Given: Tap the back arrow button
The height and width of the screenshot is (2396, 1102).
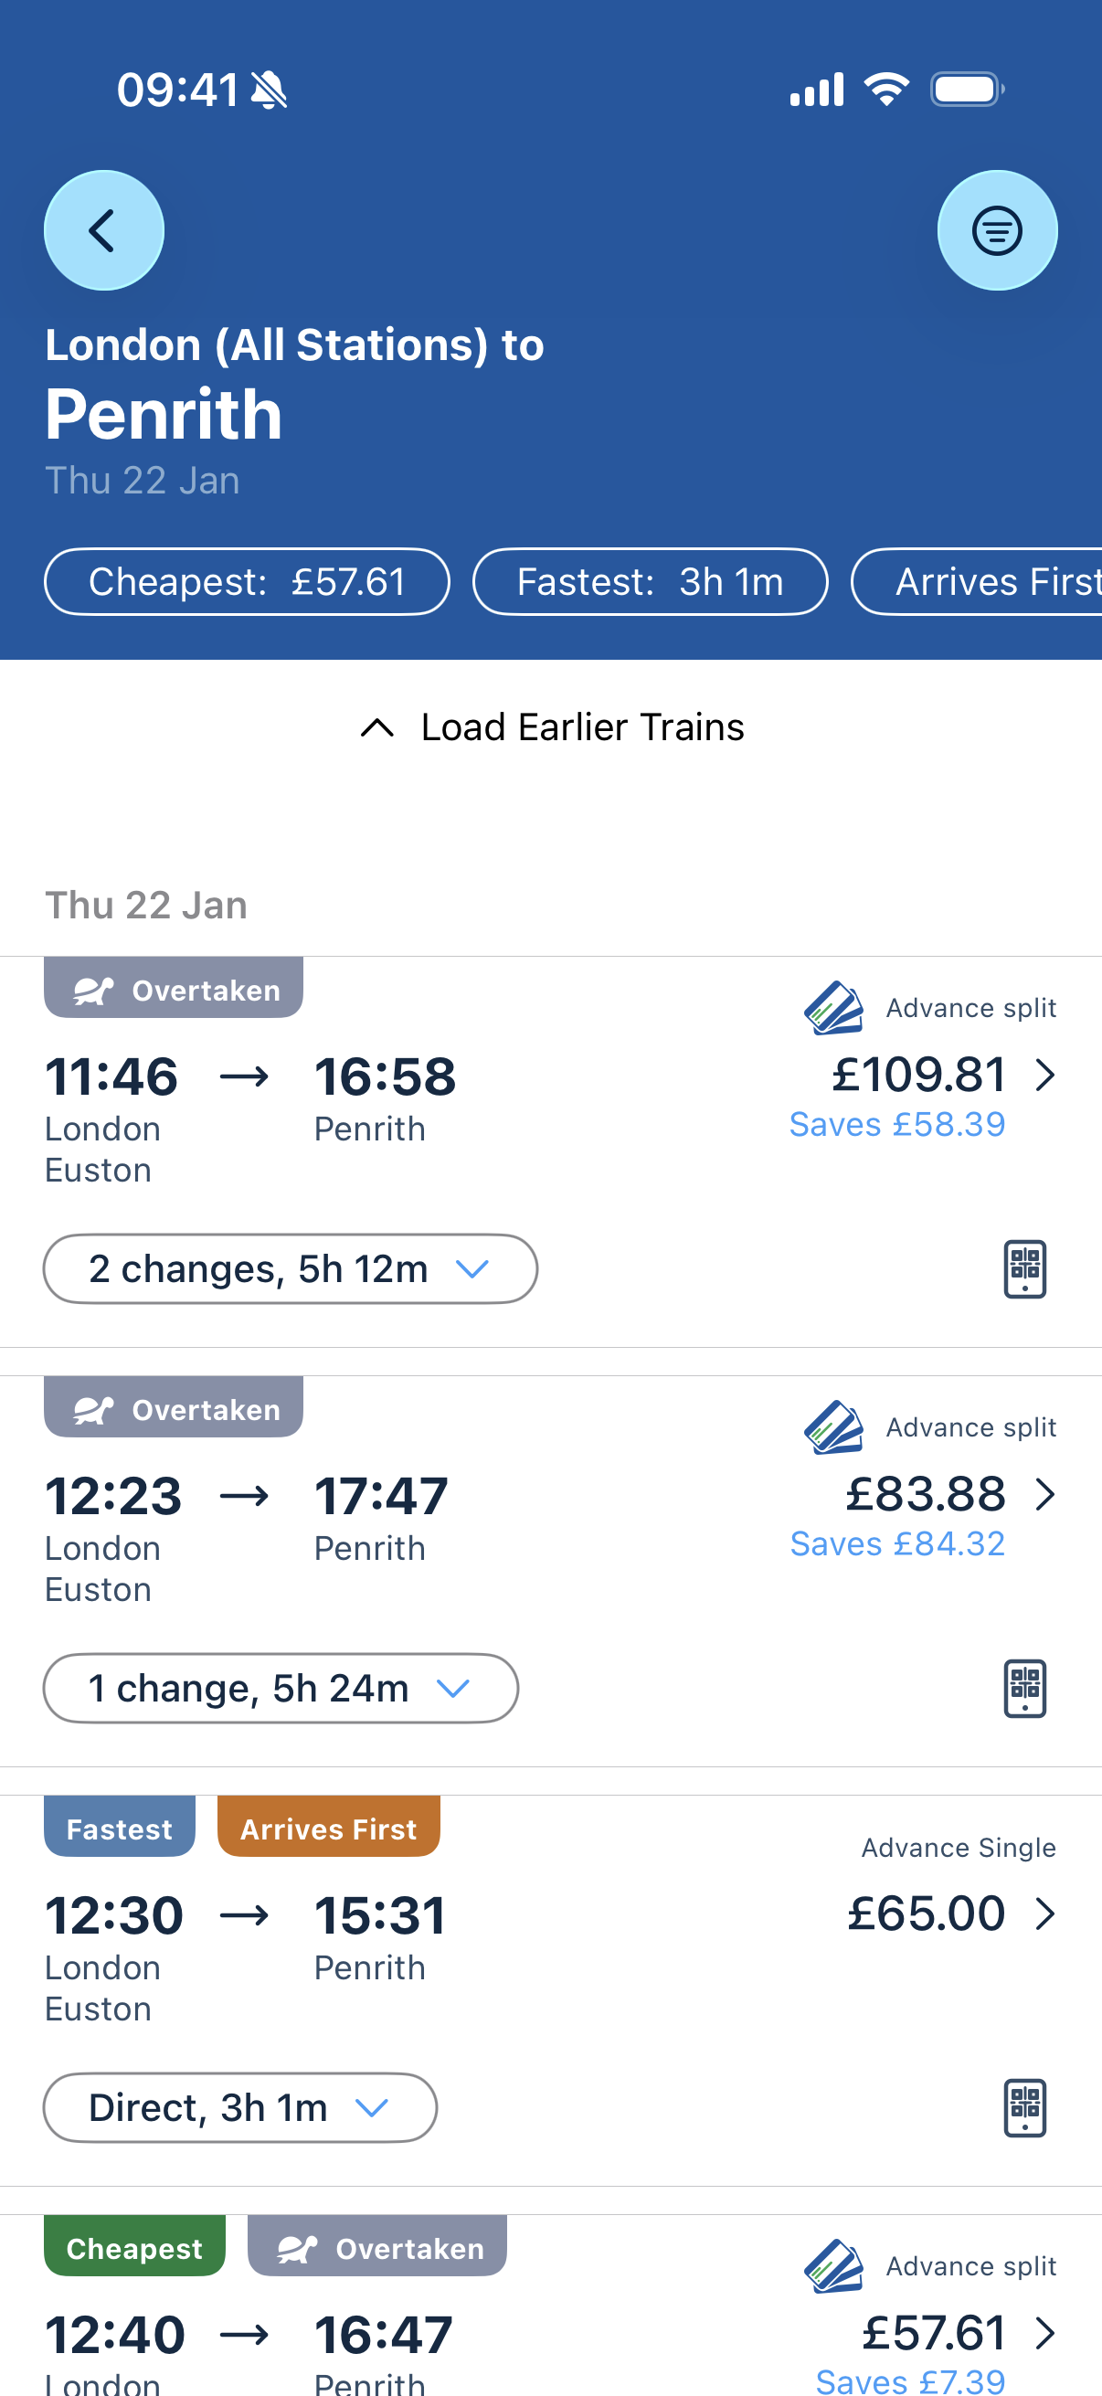Looking at the screenshot, I should [103, 230].
